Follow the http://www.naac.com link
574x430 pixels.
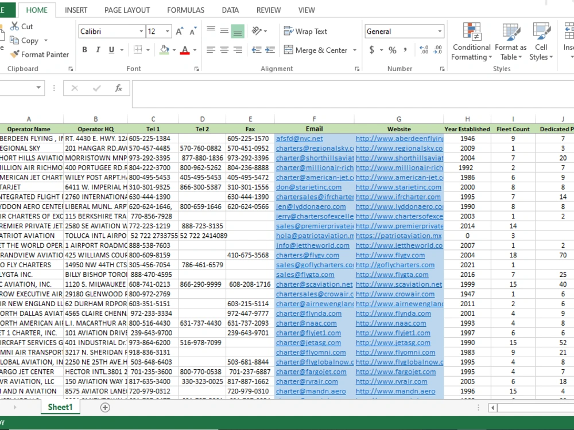(391, 323)
